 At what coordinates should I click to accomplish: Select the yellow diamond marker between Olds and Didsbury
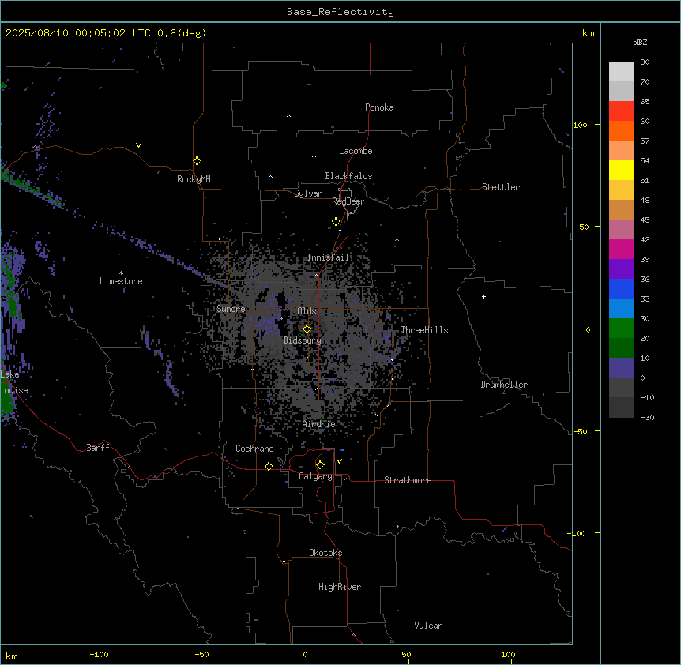307,329
